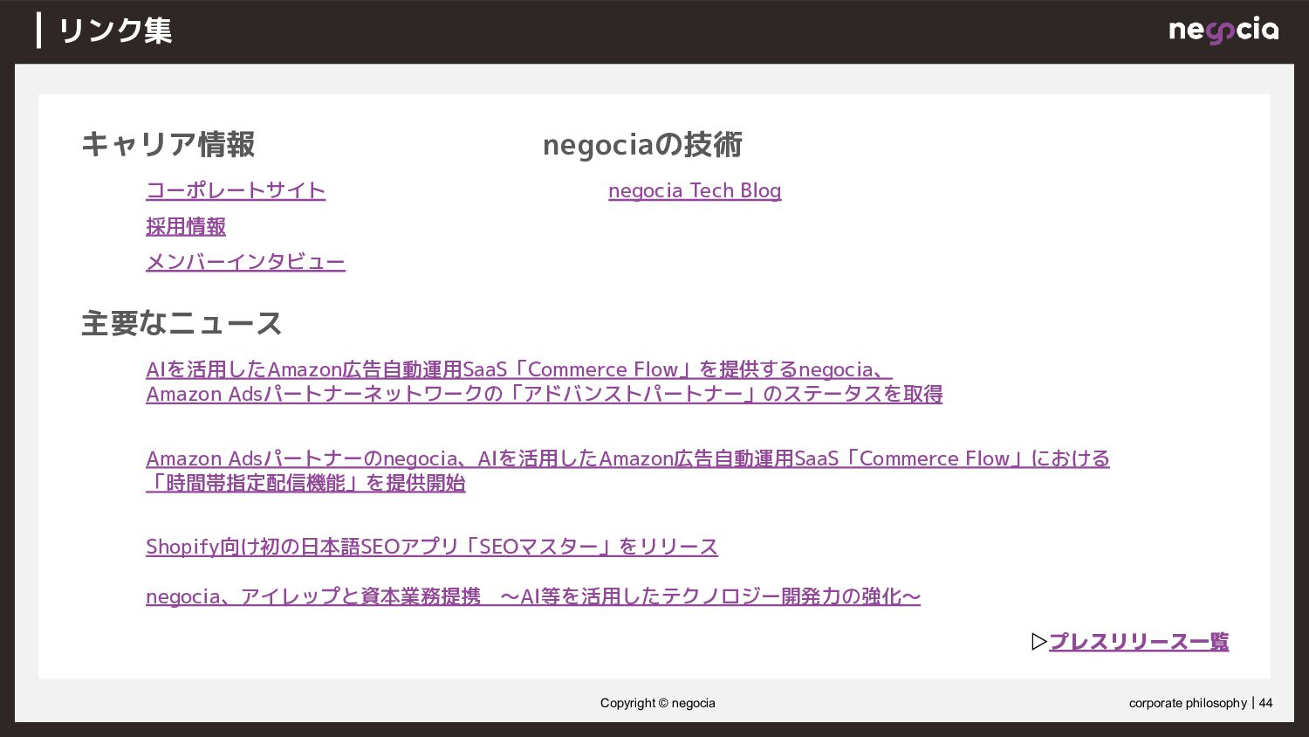
Task: Open the アイレップ資本業務提携 news link
Action: tap(533, 596)
